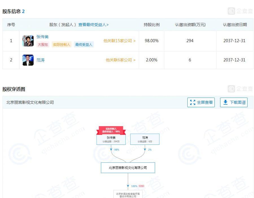Click the 98% arrow label in chart
The image size is (254, 198).
[117, 150]
